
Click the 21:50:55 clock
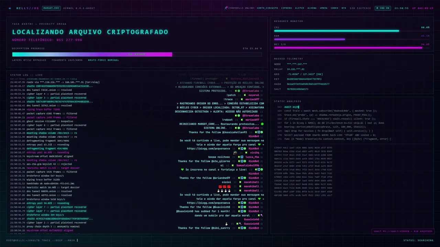click(401, 8)
